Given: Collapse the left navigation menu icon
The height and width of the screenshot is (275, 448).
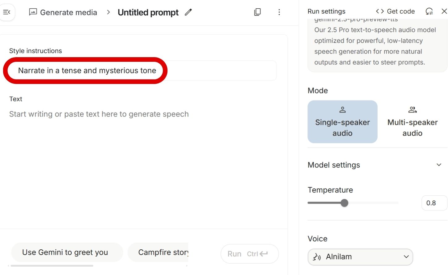Looking at the screenshot, I should 7,12.
